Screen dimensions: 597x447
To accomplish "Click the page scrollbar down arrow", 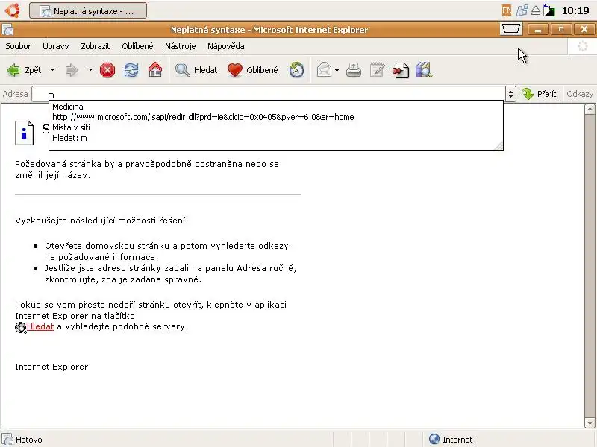I will click(x=590, y=422).
